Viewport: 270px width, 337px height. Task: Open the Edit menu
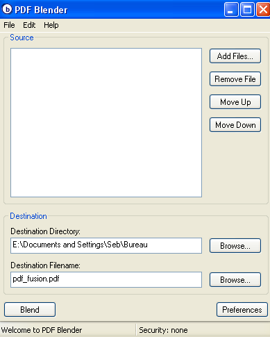[29, 25]
